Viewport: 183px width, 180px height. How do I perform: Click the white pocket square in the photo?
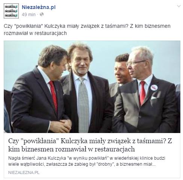tap(154, 98)
